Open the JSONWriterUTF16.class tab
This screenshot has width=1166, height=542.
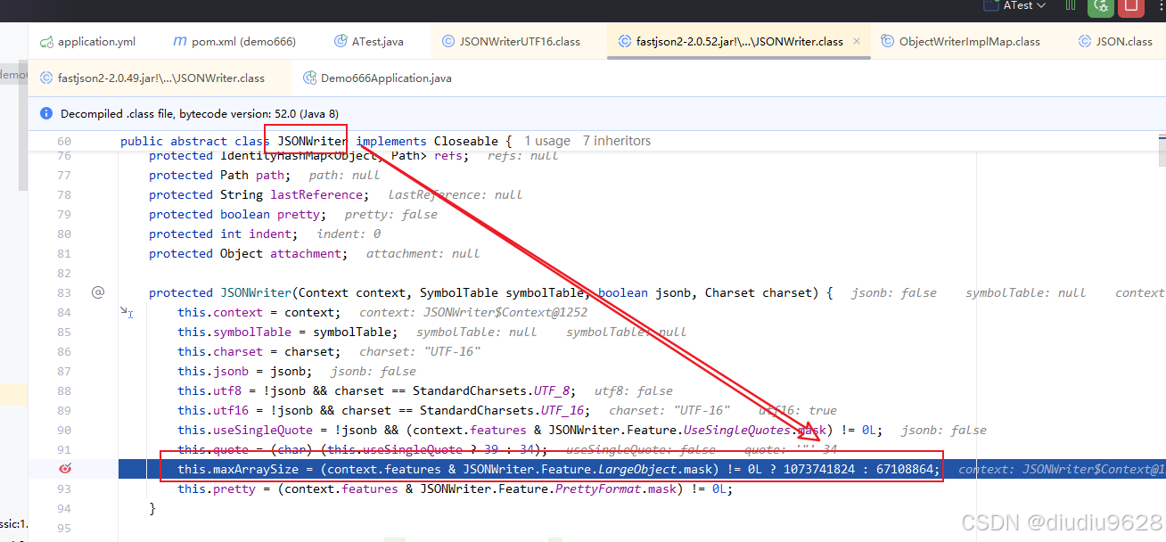click(511, 41)
